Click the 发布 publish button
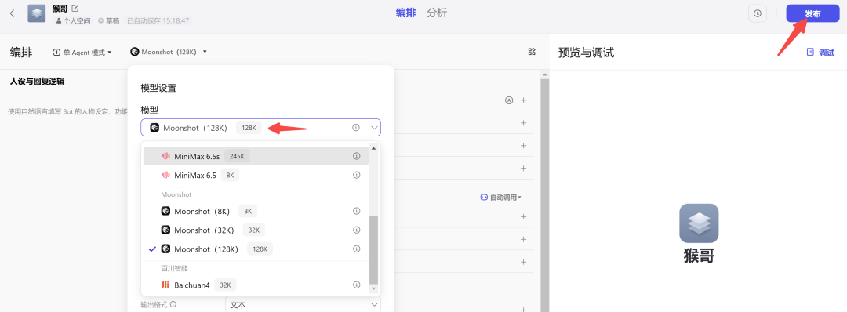This screenshot has width=847, height=312. coord(812,14)
